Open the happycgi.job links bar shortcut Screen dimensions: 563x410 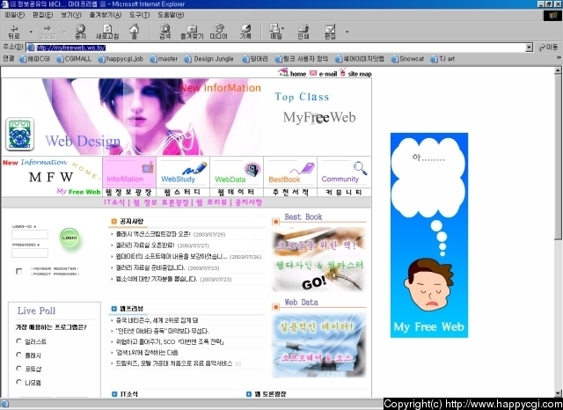click(121, 59)
